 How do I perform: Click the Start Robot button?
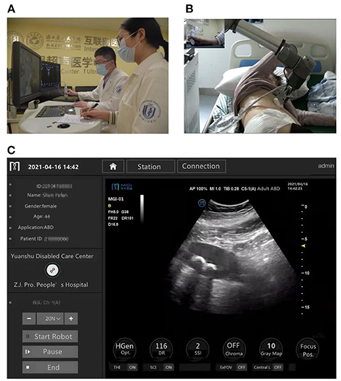tap(50, 336)
